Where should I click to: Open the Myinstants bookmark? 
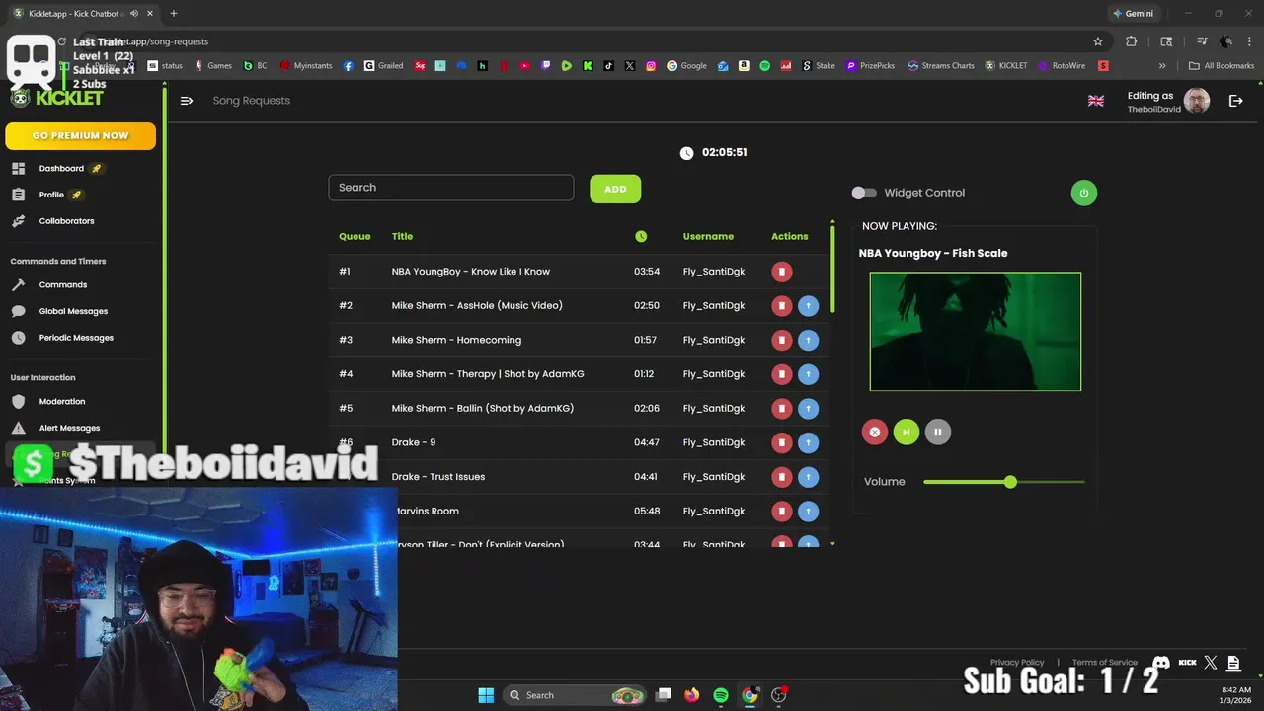tap(306, 66)
